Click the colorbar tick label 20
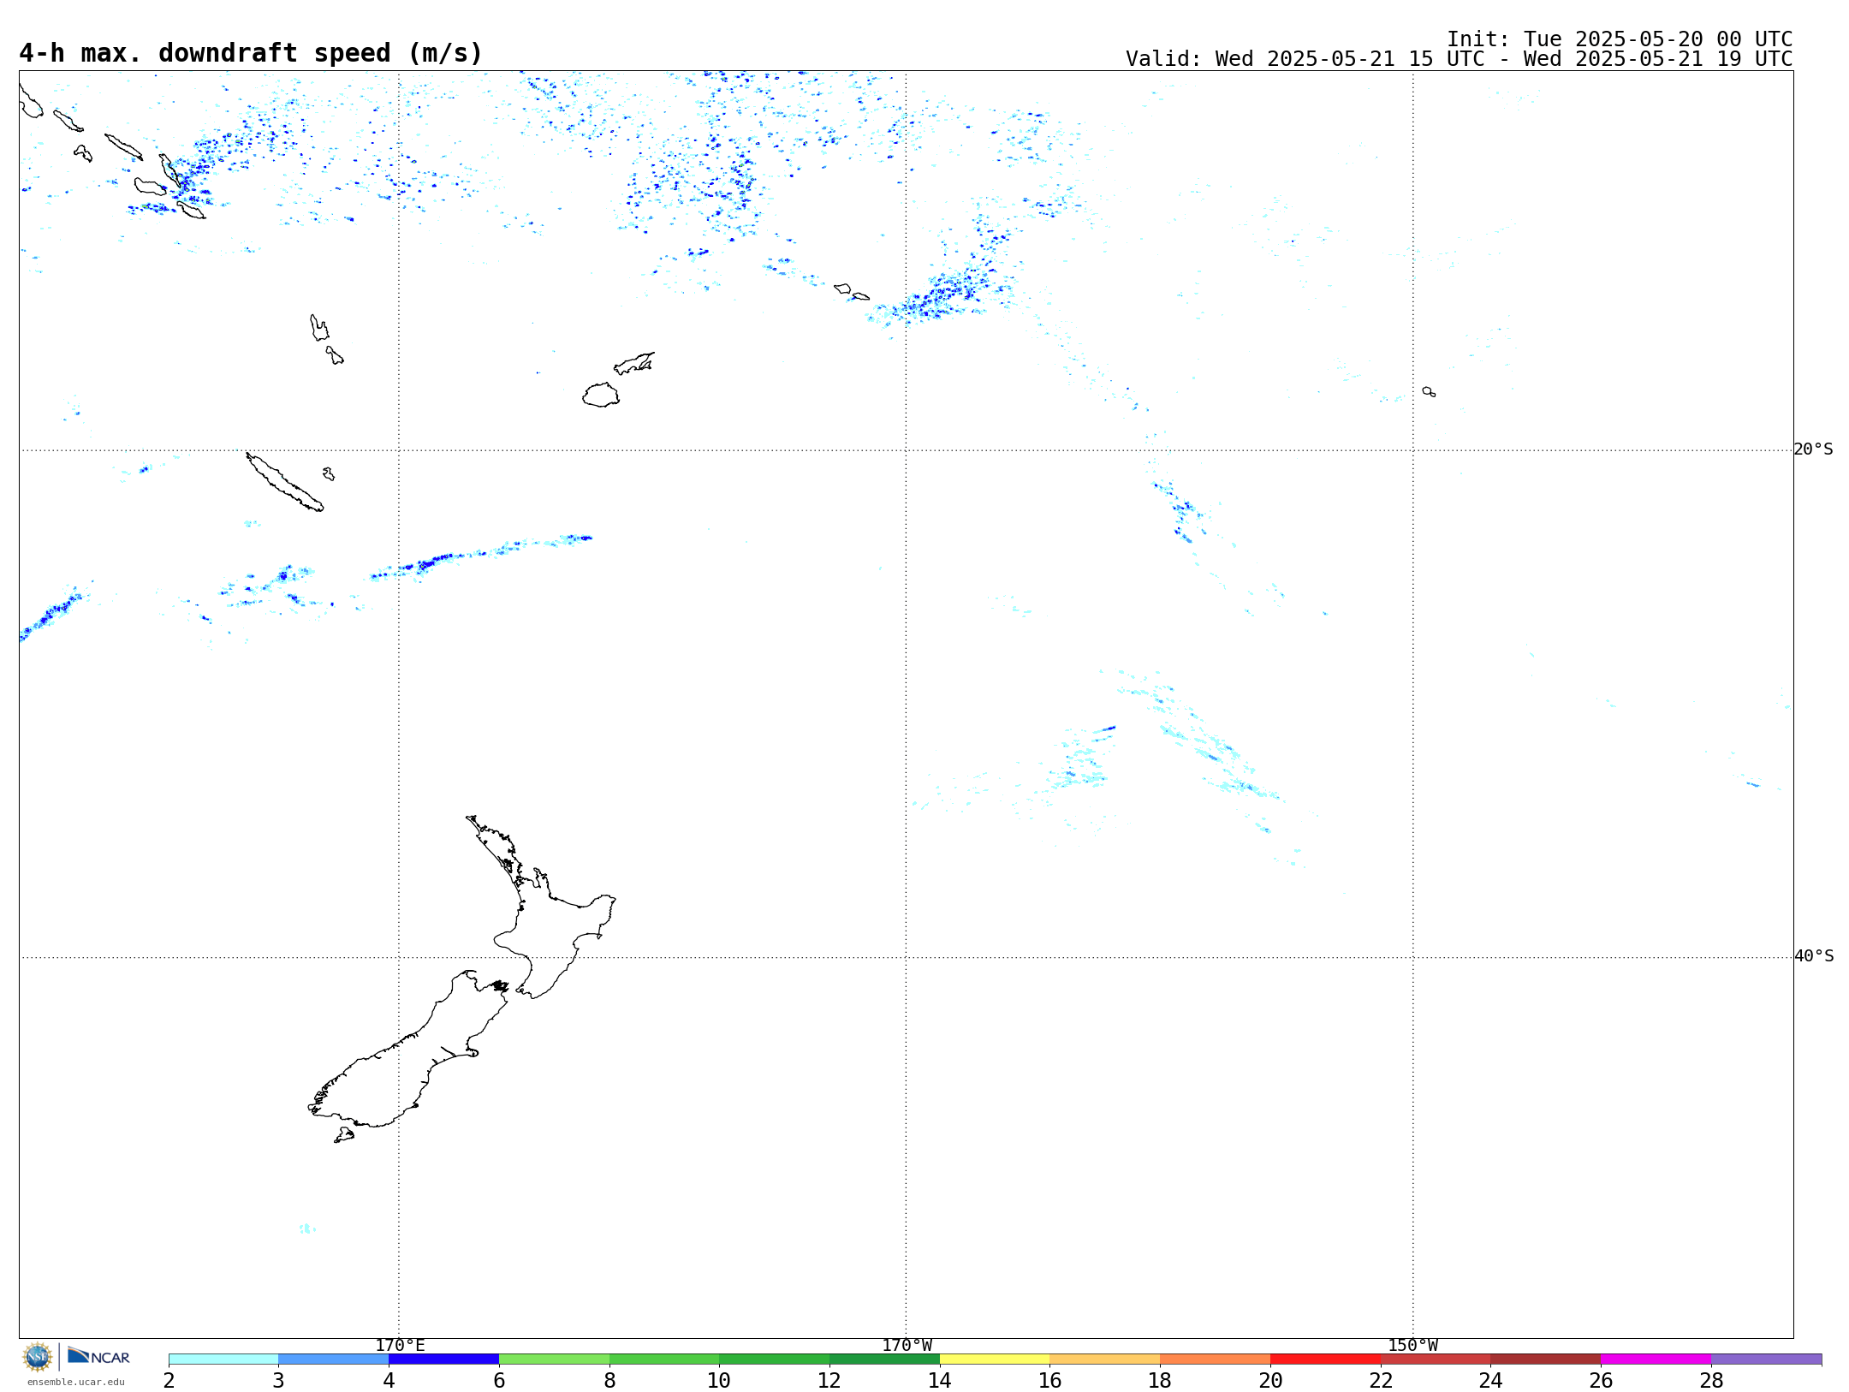The height and width of the screenshot is (1392, 1849). 1270,1381
